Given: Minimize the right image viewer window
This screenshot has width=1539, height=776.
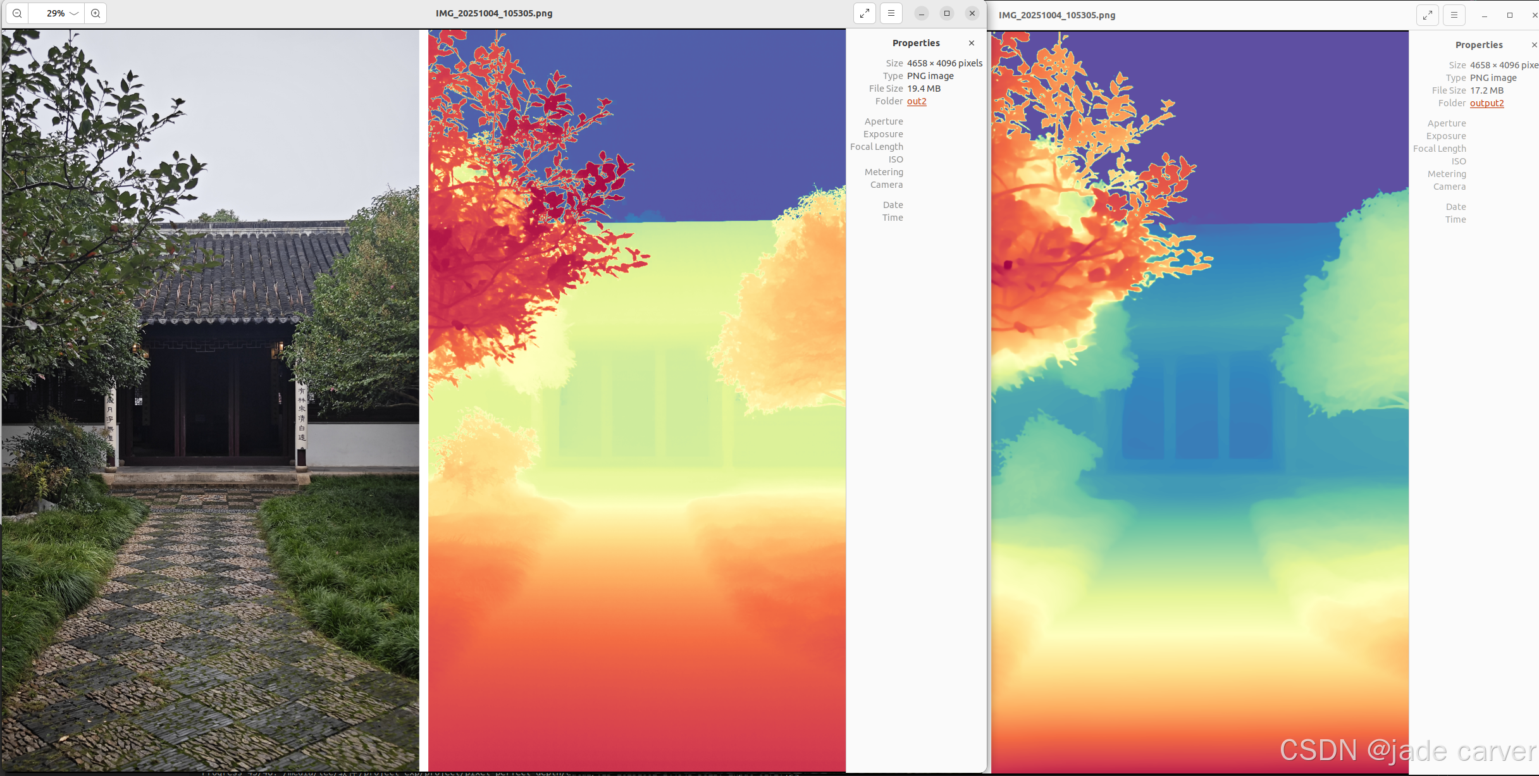Looking at the screenshot, I should point(1485,15).
